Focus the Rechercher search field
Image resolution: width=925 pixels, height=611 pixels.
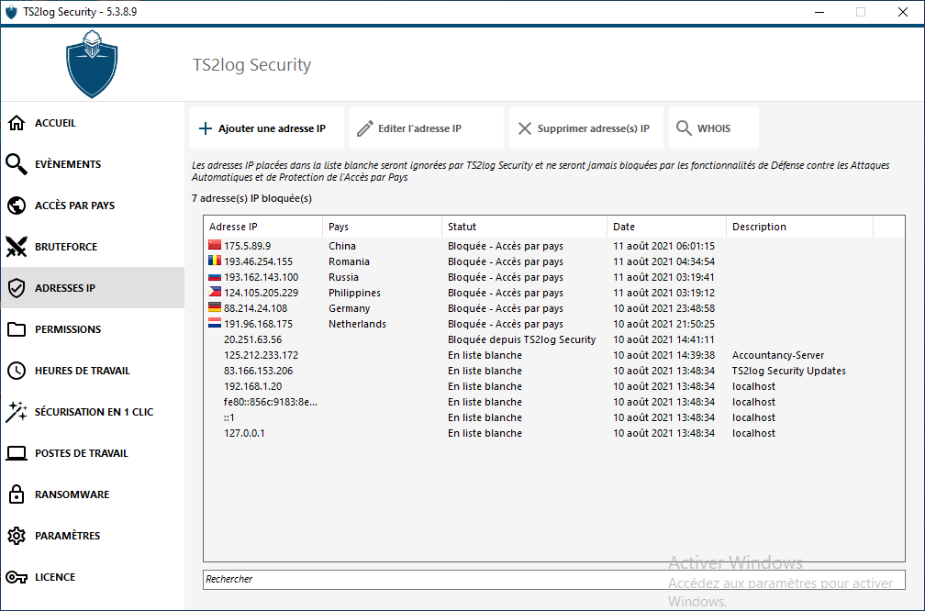[554, 579]
